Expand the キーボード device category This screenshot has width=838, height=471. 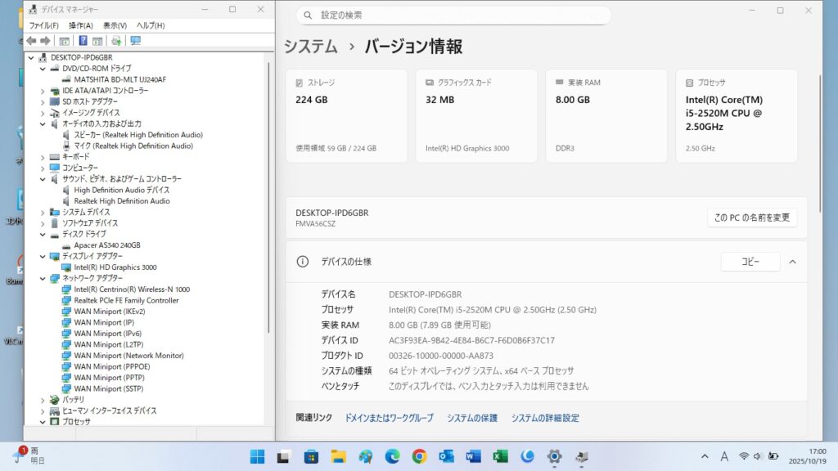43,156
